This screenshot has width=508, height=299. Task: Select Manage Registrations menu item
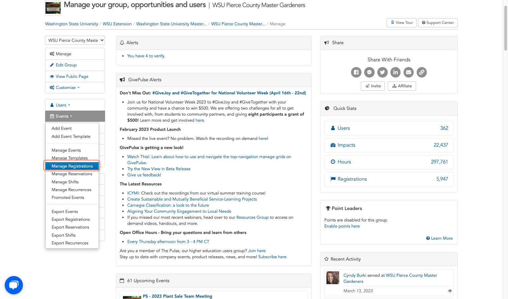[72, 166]
